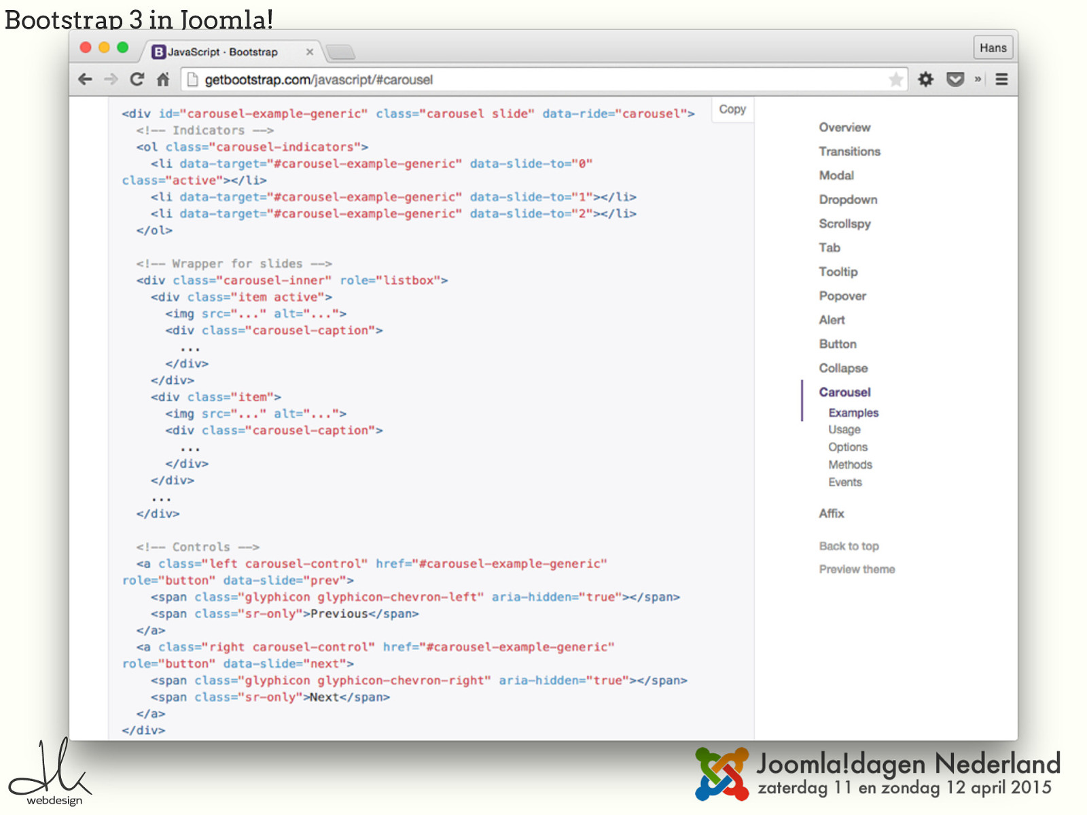Click the macOS red close window button

click(86, 48)
